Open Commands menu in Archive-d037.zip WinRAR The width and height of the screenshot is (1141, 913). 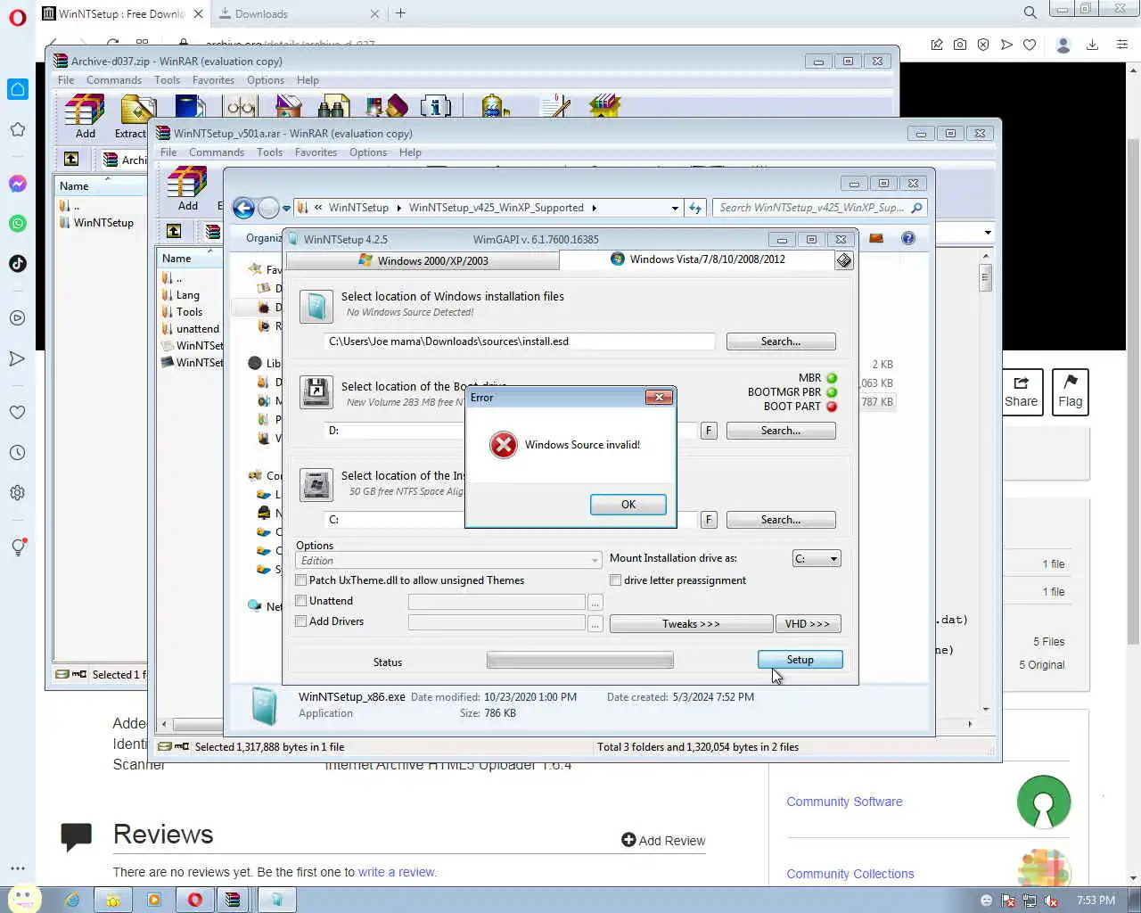click(114, 80)
